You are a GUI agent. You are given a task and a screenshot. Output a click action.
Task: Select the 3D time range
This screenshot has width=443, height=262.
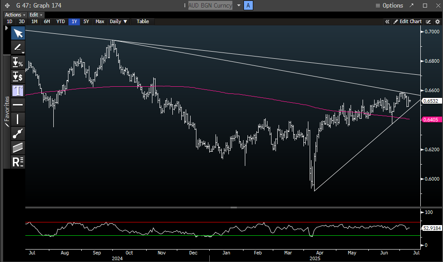[x=22, y=21]
